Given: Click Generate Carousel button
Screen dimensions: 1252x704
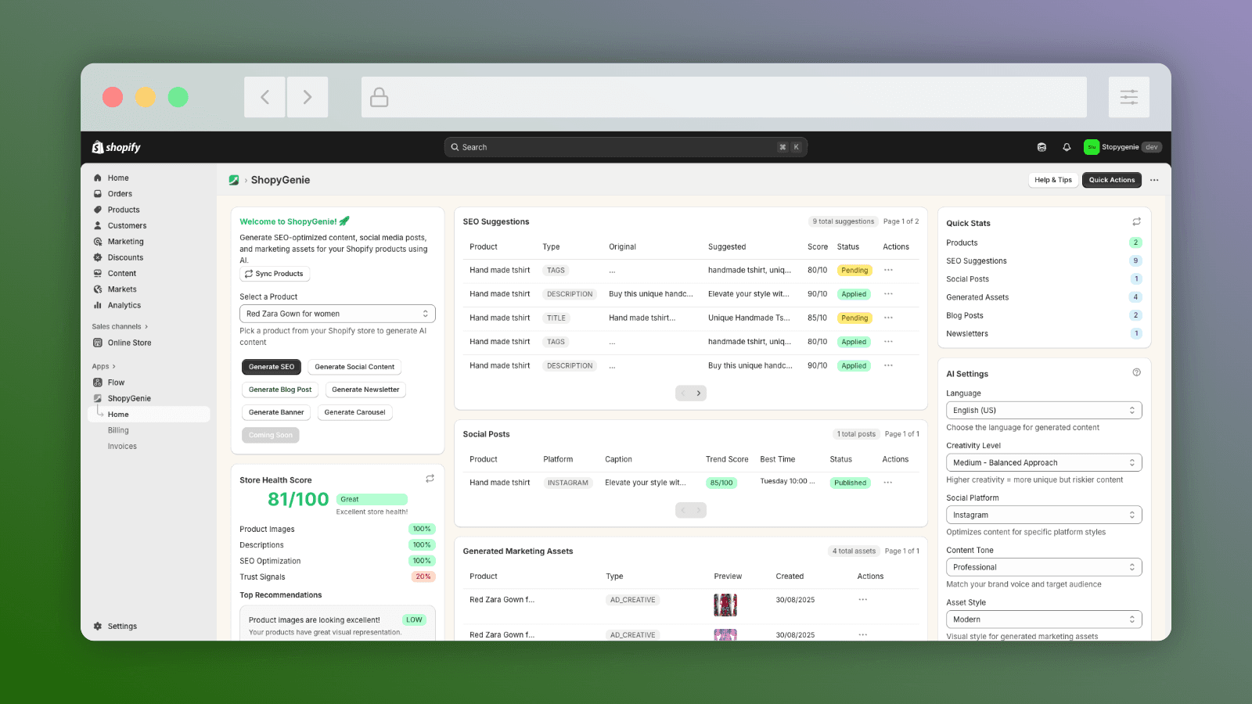Looking at the screenshot, I should (x=355, y=412).
